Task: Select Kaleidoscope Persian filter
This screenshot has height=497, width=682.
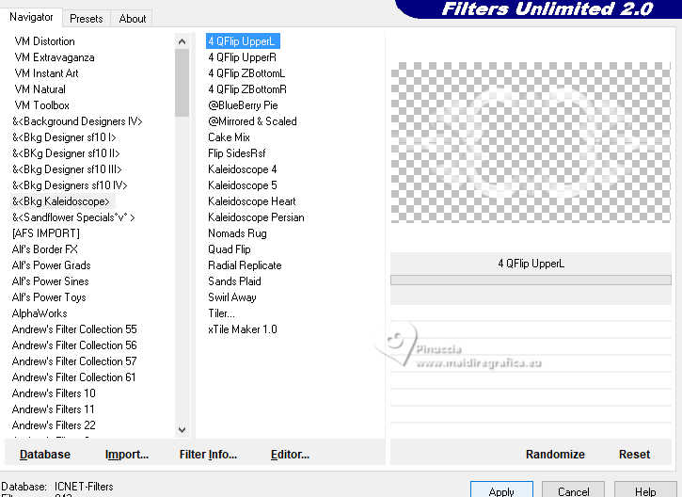Action: tap(256, 217)
